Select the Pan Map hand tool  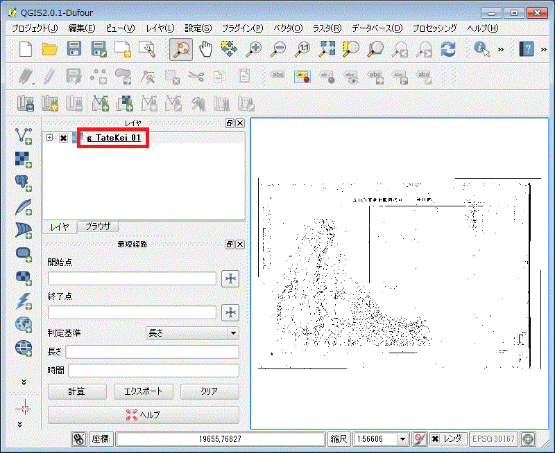coord(205,49)
